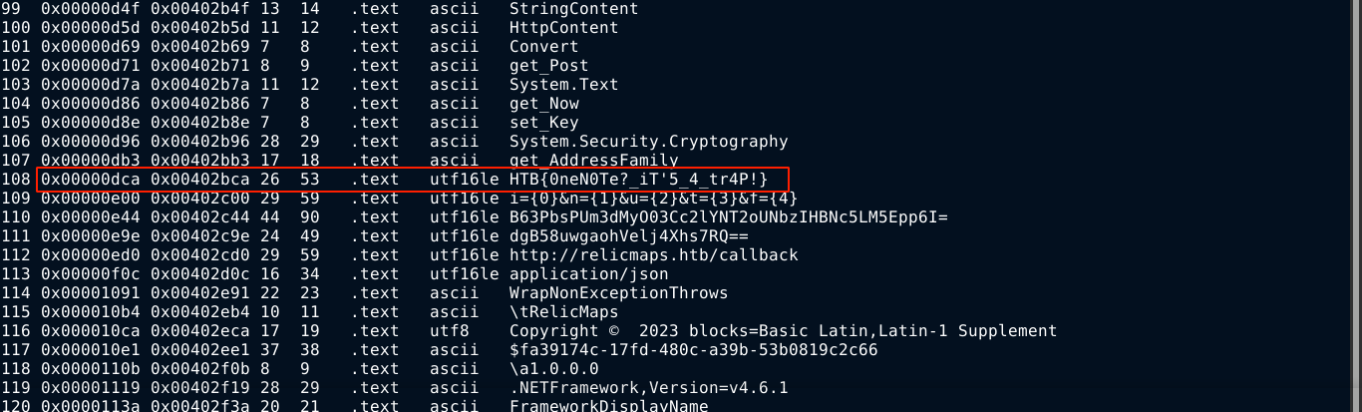This screenshot has width=1362, height=412.
Task: Click the highlighted HTB flag string
Action: (x=638, y=180)
